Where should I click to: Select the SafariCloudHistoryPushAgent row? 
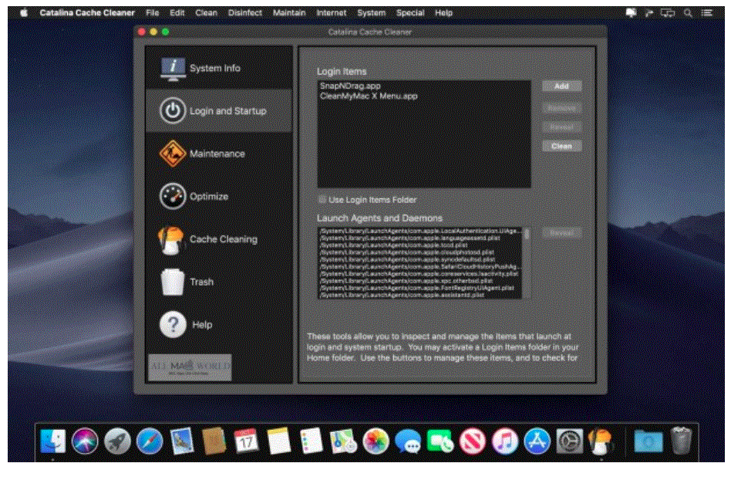tap(420, 267)
